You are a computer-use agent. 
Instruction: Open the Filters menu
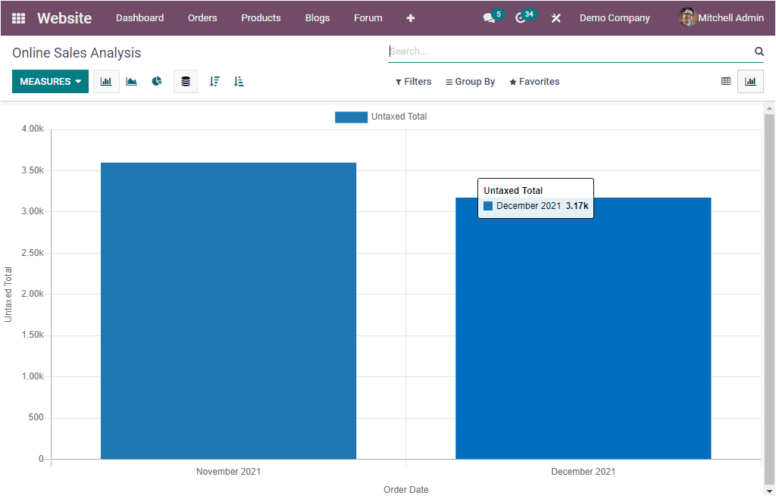pyautogui.click(x=413, y=81)
